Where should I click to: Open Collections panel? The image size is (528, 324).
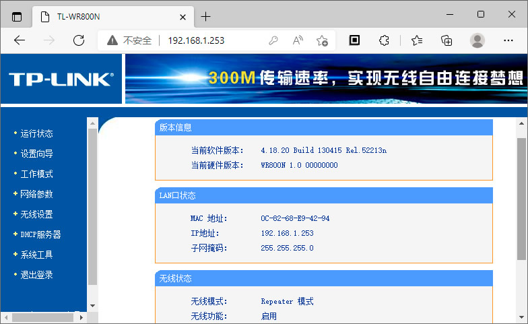point(447,40)
